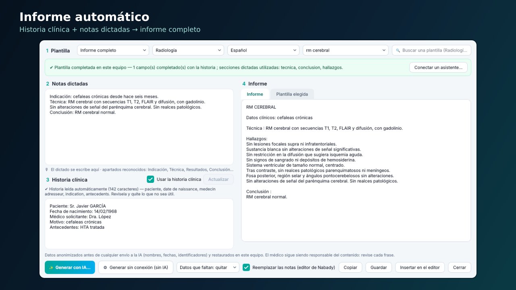Click 'Fecha de nacimiento: 14/02/1968' line
Image resolution: width=516 pixels, height=290 pixels.
(x=83, y=211)
